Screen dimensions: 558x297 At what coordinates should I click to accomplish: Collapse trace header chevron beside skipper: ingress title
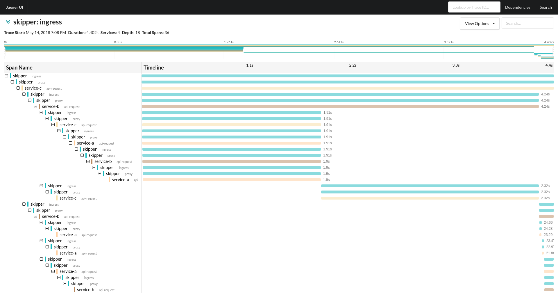point(8,22)
